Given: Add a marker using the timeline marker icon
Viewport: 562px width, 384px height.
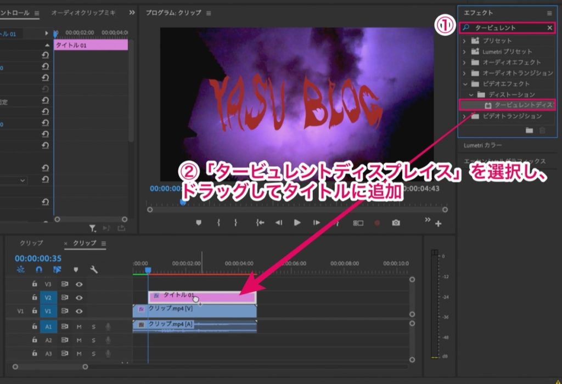Looking at the screenshot, I should tap(76, 269).
